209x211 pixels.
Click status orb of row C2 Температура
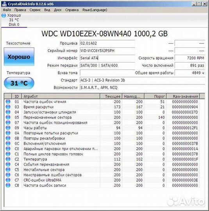8,159
